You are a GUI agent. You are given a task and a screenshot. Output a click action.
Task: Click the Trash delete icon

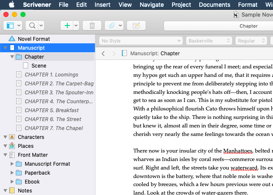92,25
